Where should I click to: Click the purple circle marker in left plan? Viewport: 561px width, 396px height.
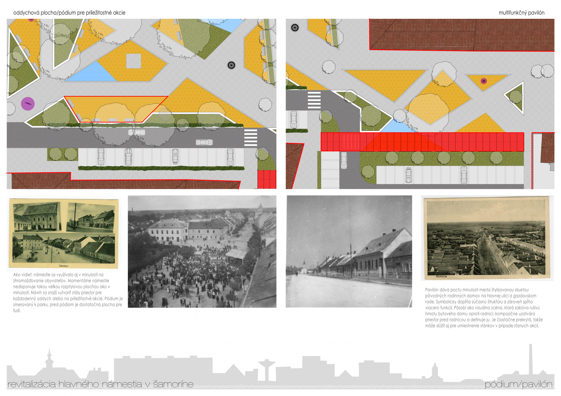28,104
